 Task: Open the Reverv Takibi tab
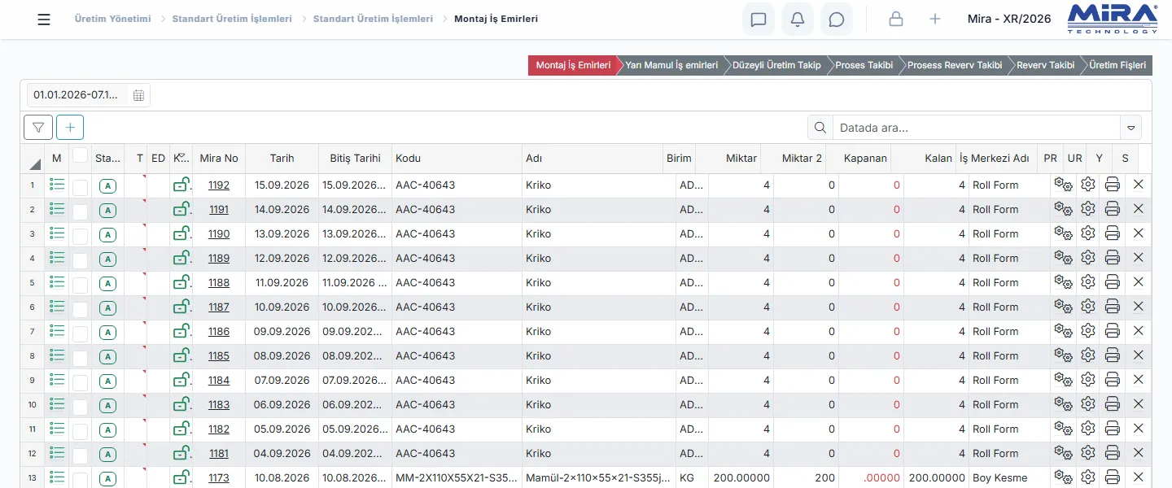point(1045,65)
